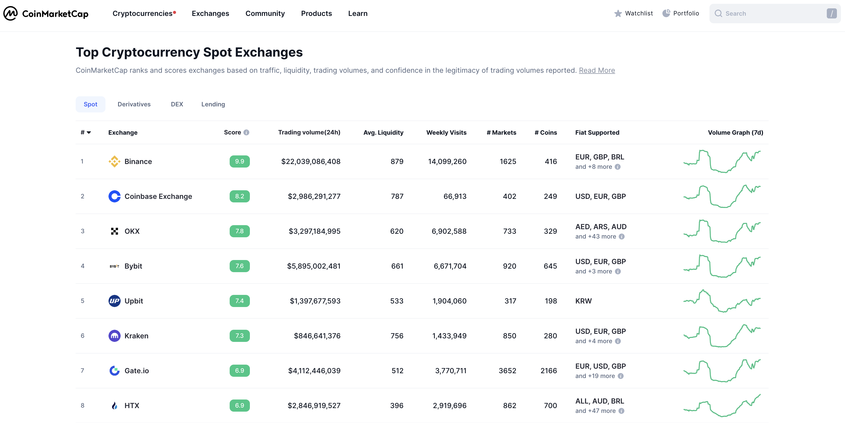
Task: Click Coinbase fiat 'USD, EUR, GBP'
Action: (600, 196)
